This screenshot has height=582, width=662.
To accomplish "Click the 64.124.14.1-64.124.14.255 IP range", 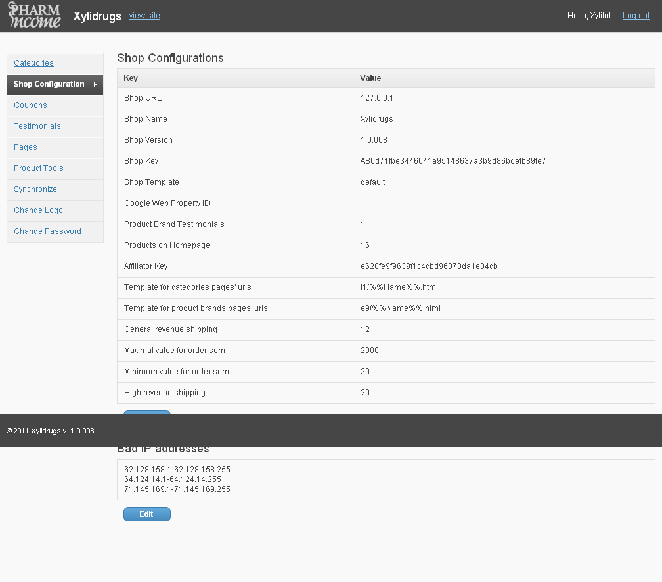I will point(173,479).
